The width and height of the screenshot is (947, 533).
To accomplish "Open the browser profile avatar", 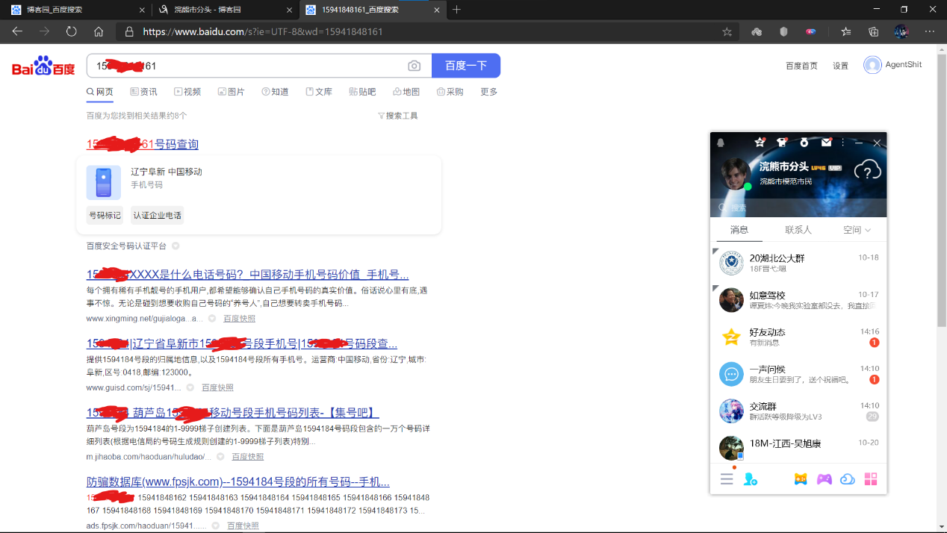I will [x=901, y=32].
